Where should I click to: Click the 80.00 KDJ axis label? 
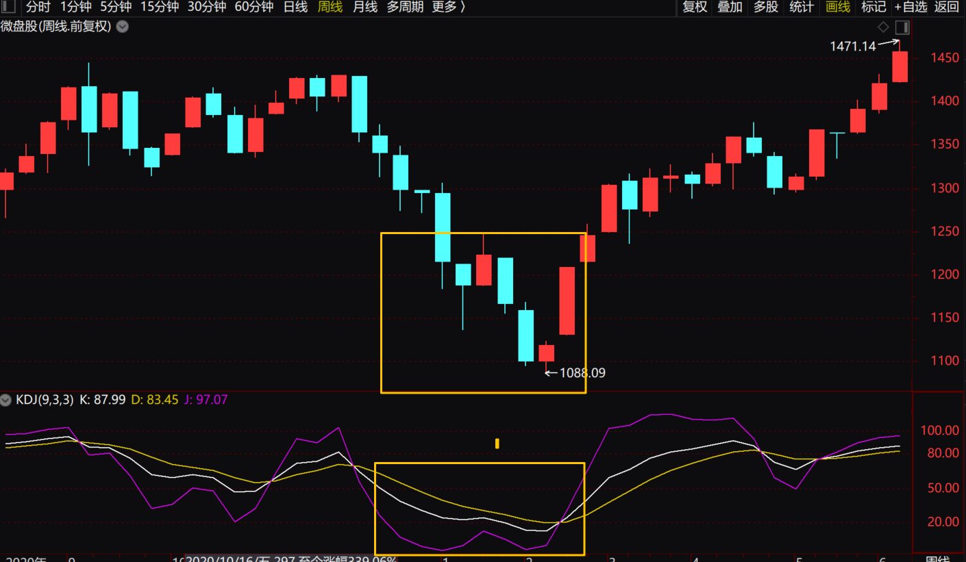(943, 453)
